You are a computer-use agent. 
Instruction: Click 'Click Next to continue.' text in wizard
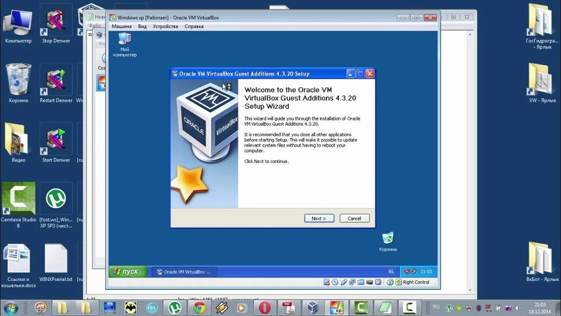click(266, 162)
